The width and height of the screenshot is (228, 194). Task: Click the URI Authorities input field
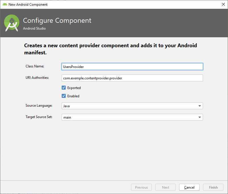[x=132, y=78]
